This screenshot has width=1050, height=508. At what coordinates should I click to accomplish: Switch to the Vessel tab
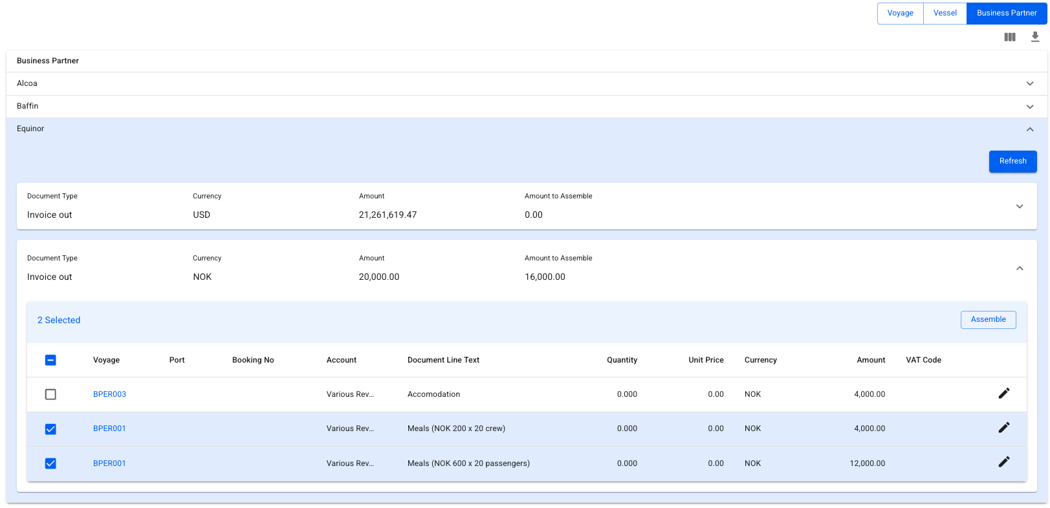click(945, 13)
